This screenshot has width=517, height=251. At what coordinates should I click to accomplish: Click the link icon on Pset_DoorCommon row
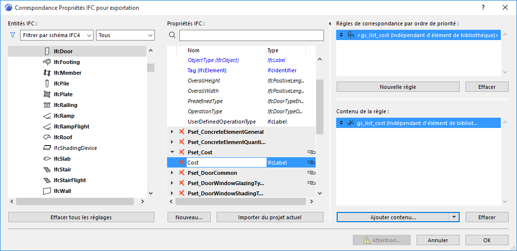(x=311, y=173)
